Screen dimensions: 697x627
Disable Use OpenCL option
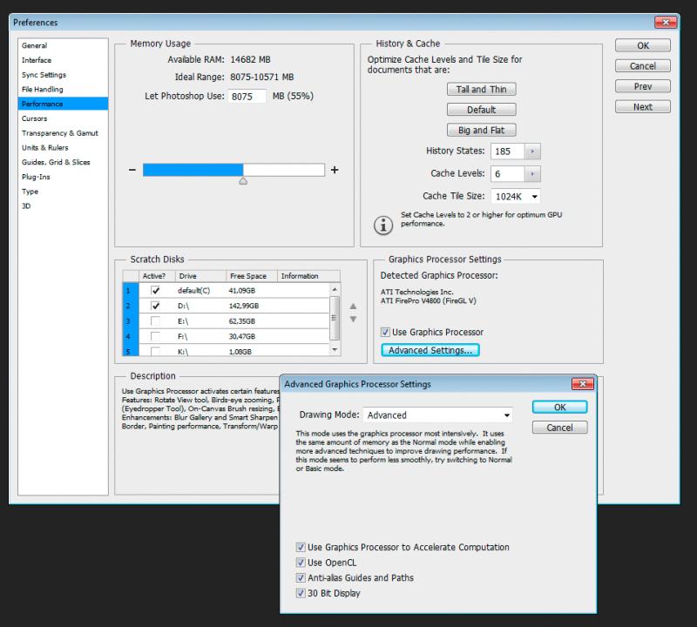301,563
